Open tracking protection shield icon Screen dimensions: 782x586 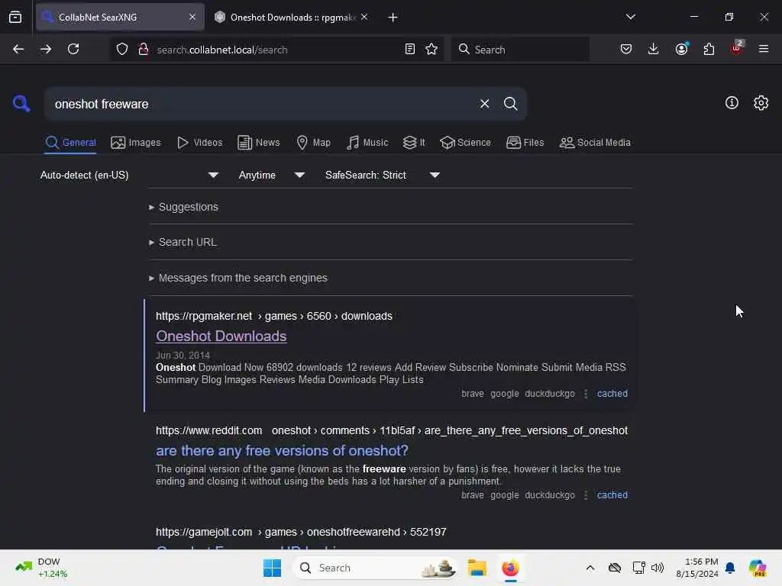(x=122, y=50)
